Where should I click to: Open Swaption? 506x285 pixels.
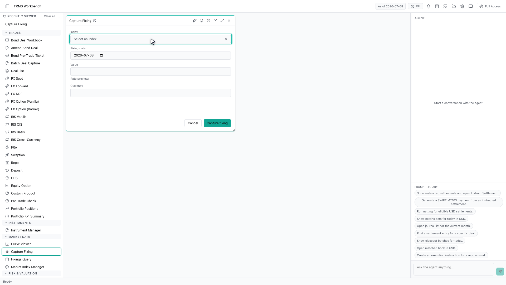click(x=31, y=155)
